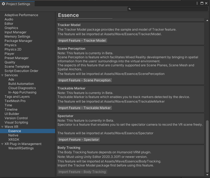Collapse XR Plug-in Management section
The width and height of the screenshot is (210, 178).
[2, 144]
